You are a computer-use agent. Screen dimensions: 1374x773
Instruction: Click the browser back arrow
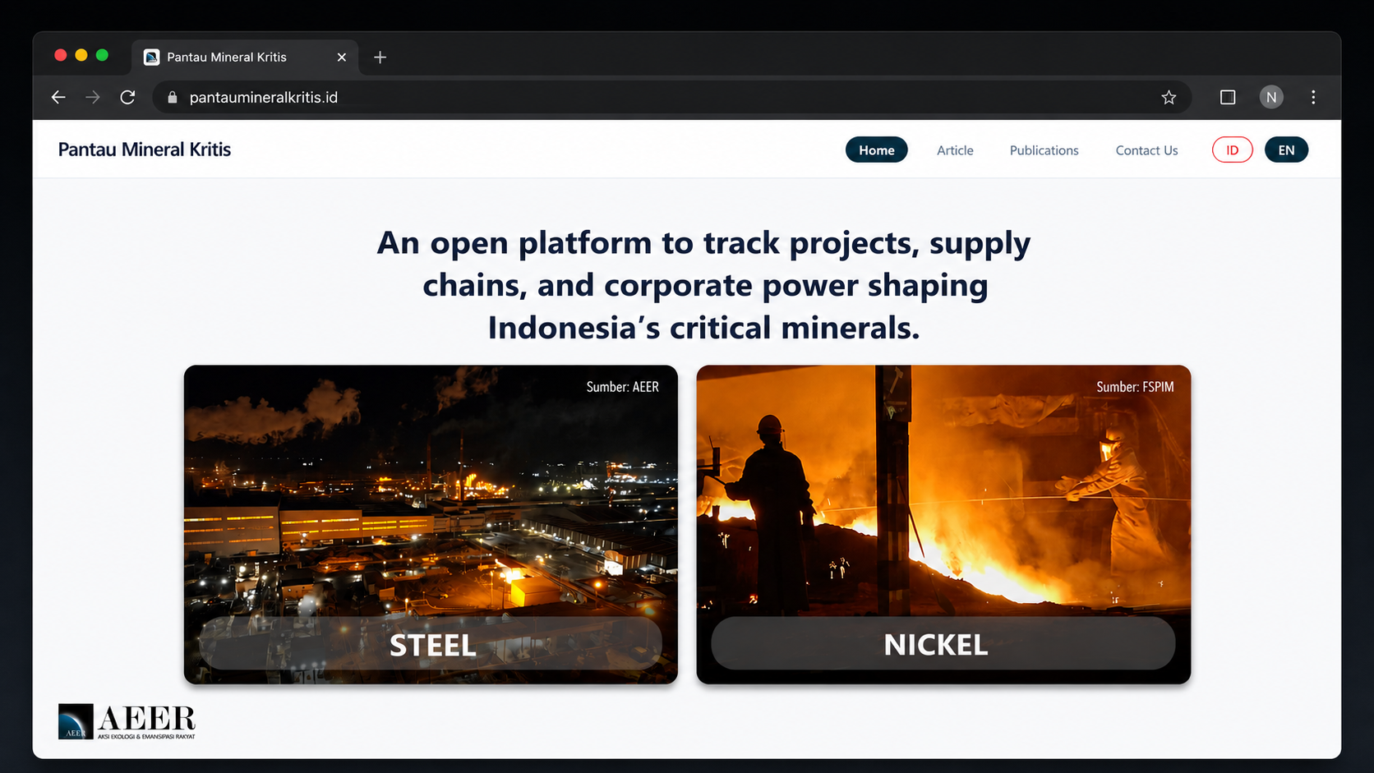58,97
